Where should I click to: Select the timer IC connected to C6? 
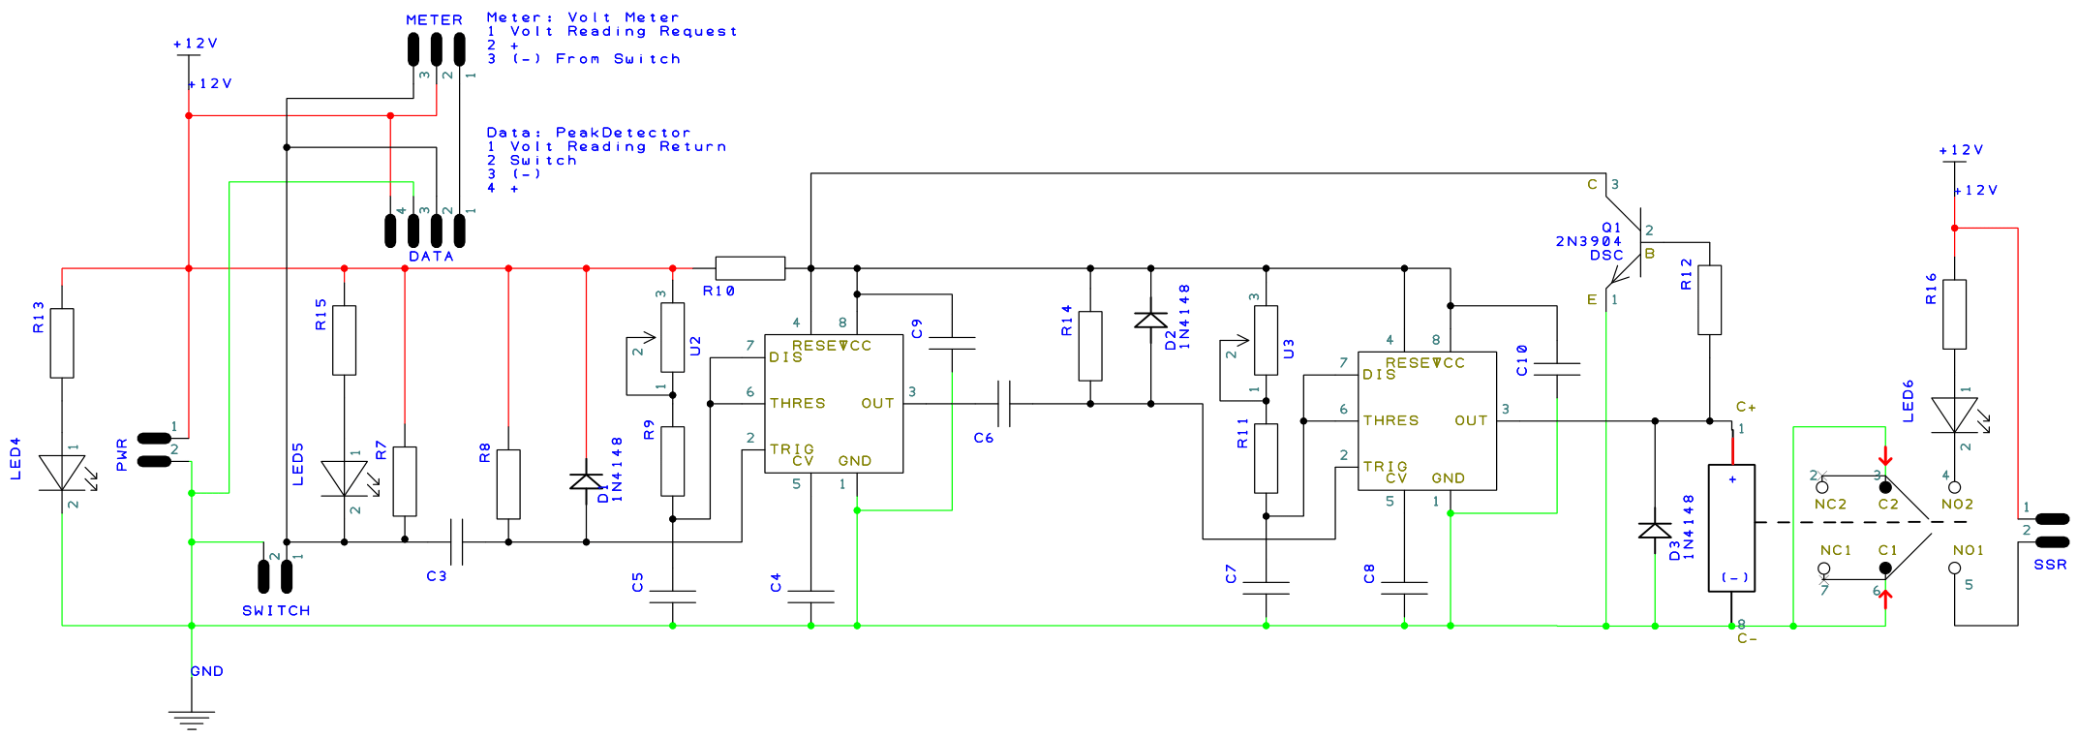click(x=834, y=404)
